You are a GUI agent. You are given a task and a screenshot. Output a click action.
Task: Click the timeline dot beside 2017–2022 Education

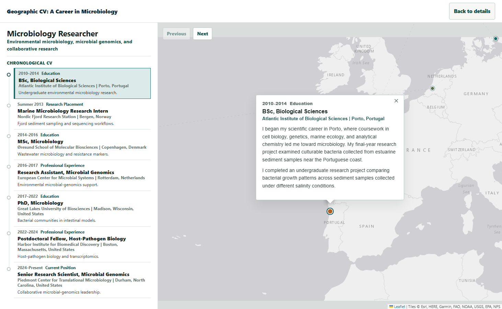[x=9, y=197]
